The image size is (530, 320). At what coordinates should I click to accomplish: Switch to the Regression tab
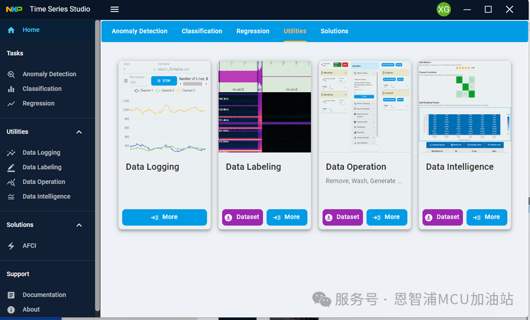pyautogui.click(x=253, y=31)
